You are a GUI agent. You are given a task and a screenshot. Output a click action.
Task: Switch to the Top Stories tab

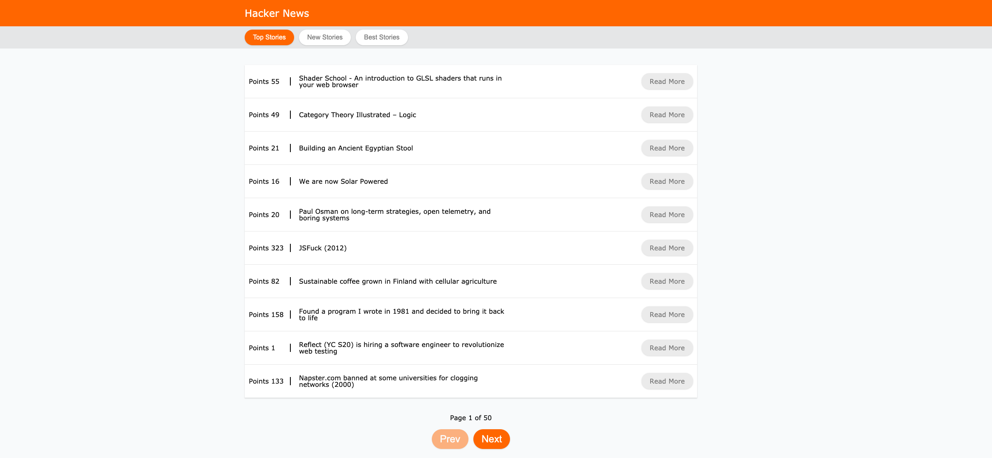pos(269,37)
